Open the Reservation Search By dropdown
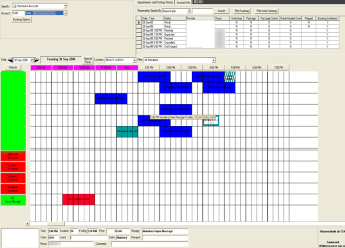 point(189,11)
